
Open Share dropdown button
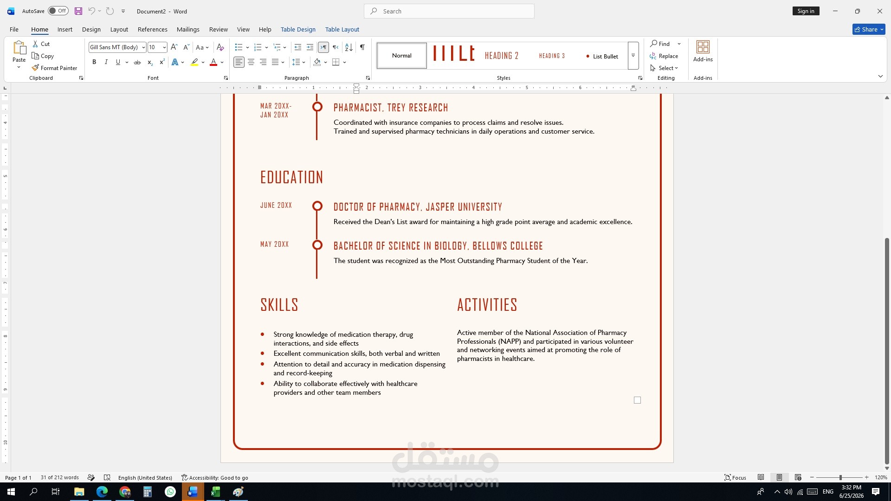pos(869,29)
